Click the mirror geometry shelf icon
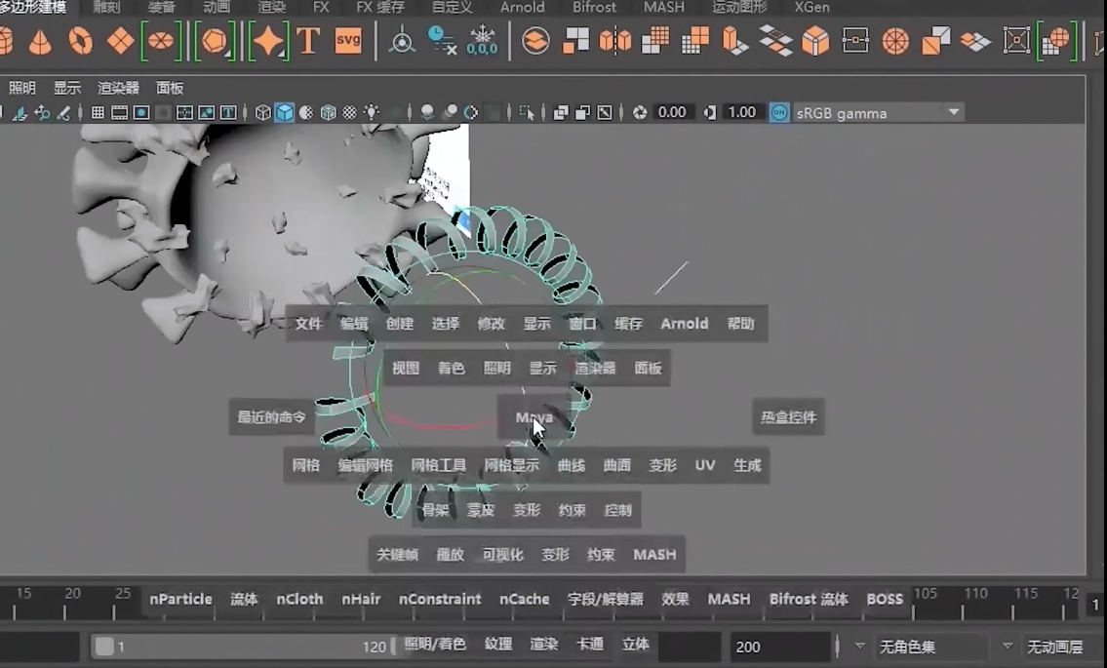The width and height of the screenshot is (1107, 668). click(615, 41)
